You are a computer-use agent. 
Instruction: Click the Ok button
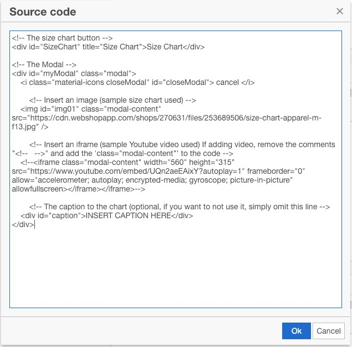click(x=297, y=331)
